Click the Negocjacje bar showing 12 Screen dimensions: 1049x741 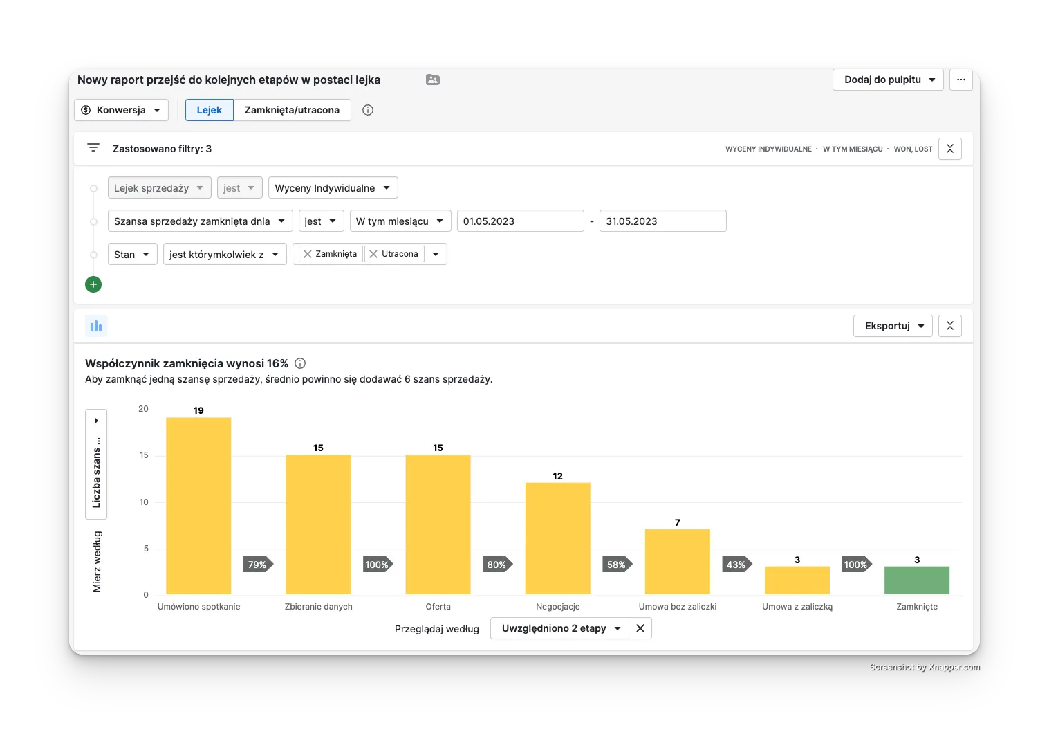558,538
